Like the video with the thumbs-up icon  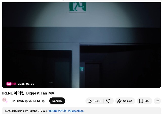click(90, 101)
